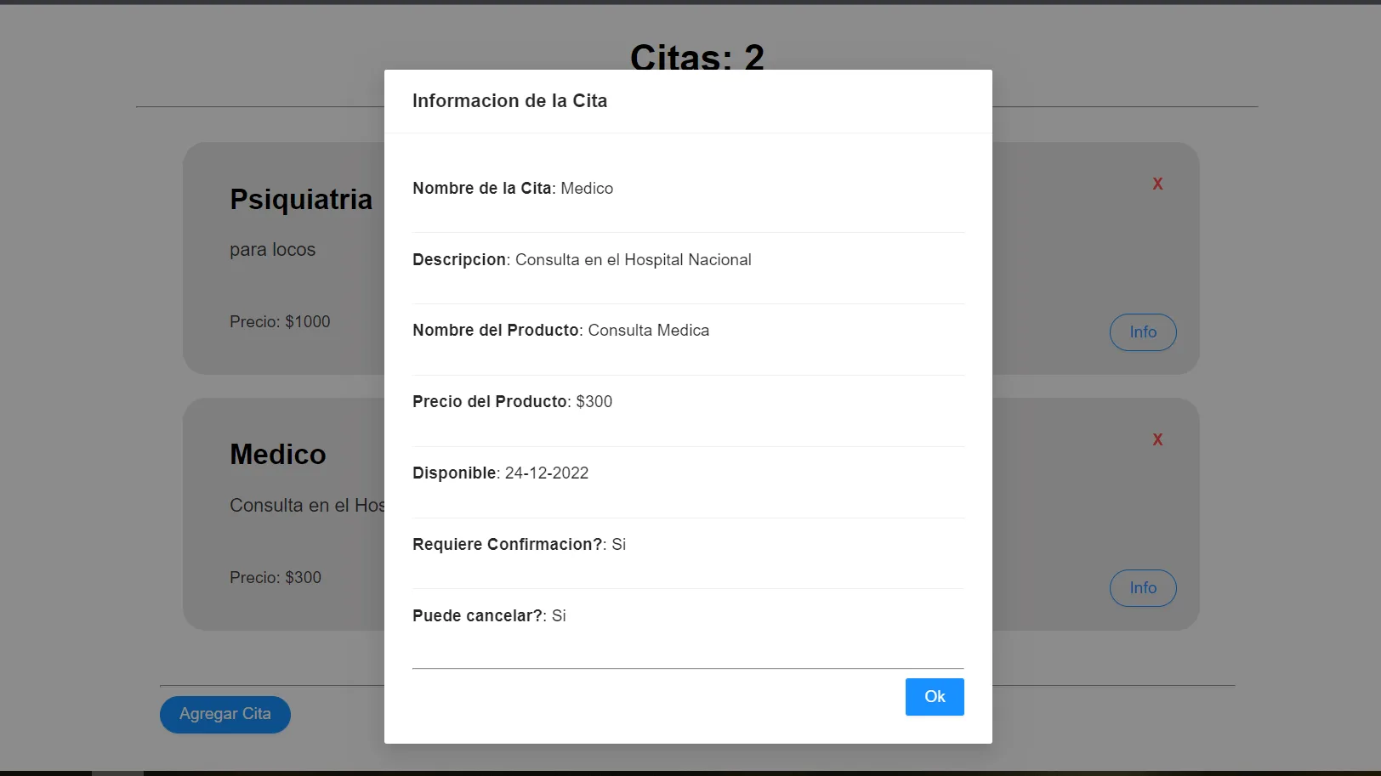Image resolution: width=1381 pixels, height=776 pixels.
Task: Click the Precio: $1000 text
Action: point(280,322)
